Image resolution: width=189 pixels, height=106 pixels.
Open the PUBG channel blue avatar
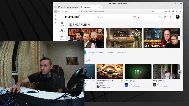[x=126, y=85]
